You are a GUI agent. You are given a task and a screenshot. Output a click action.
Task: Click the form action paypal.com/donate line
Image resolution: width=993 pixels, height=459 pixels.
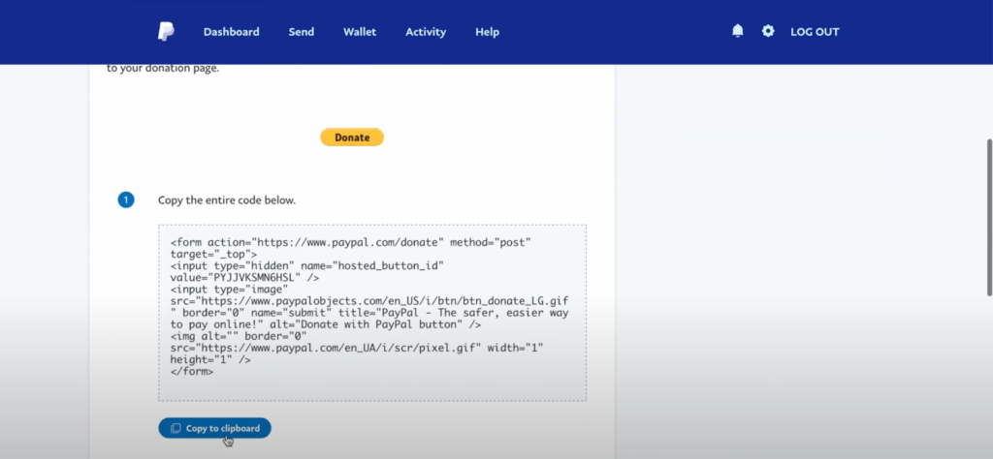[x=351, y=242]
